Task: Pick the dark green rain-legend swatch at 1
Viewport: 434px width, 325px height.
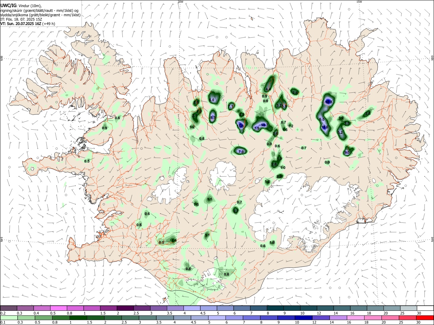Action: pyautogui.click(x=78, y=318)
